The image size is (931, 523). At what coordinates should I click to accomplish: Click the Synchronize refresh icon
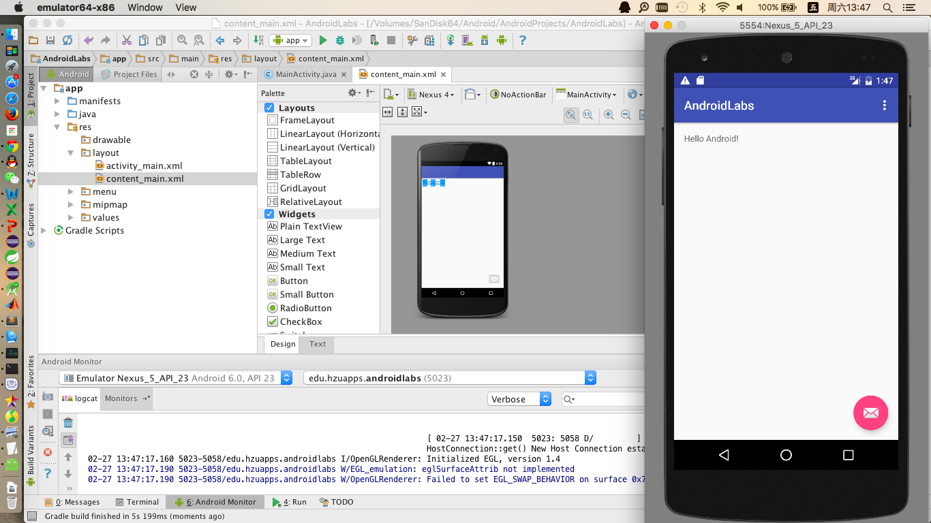[x=67, y=40]
